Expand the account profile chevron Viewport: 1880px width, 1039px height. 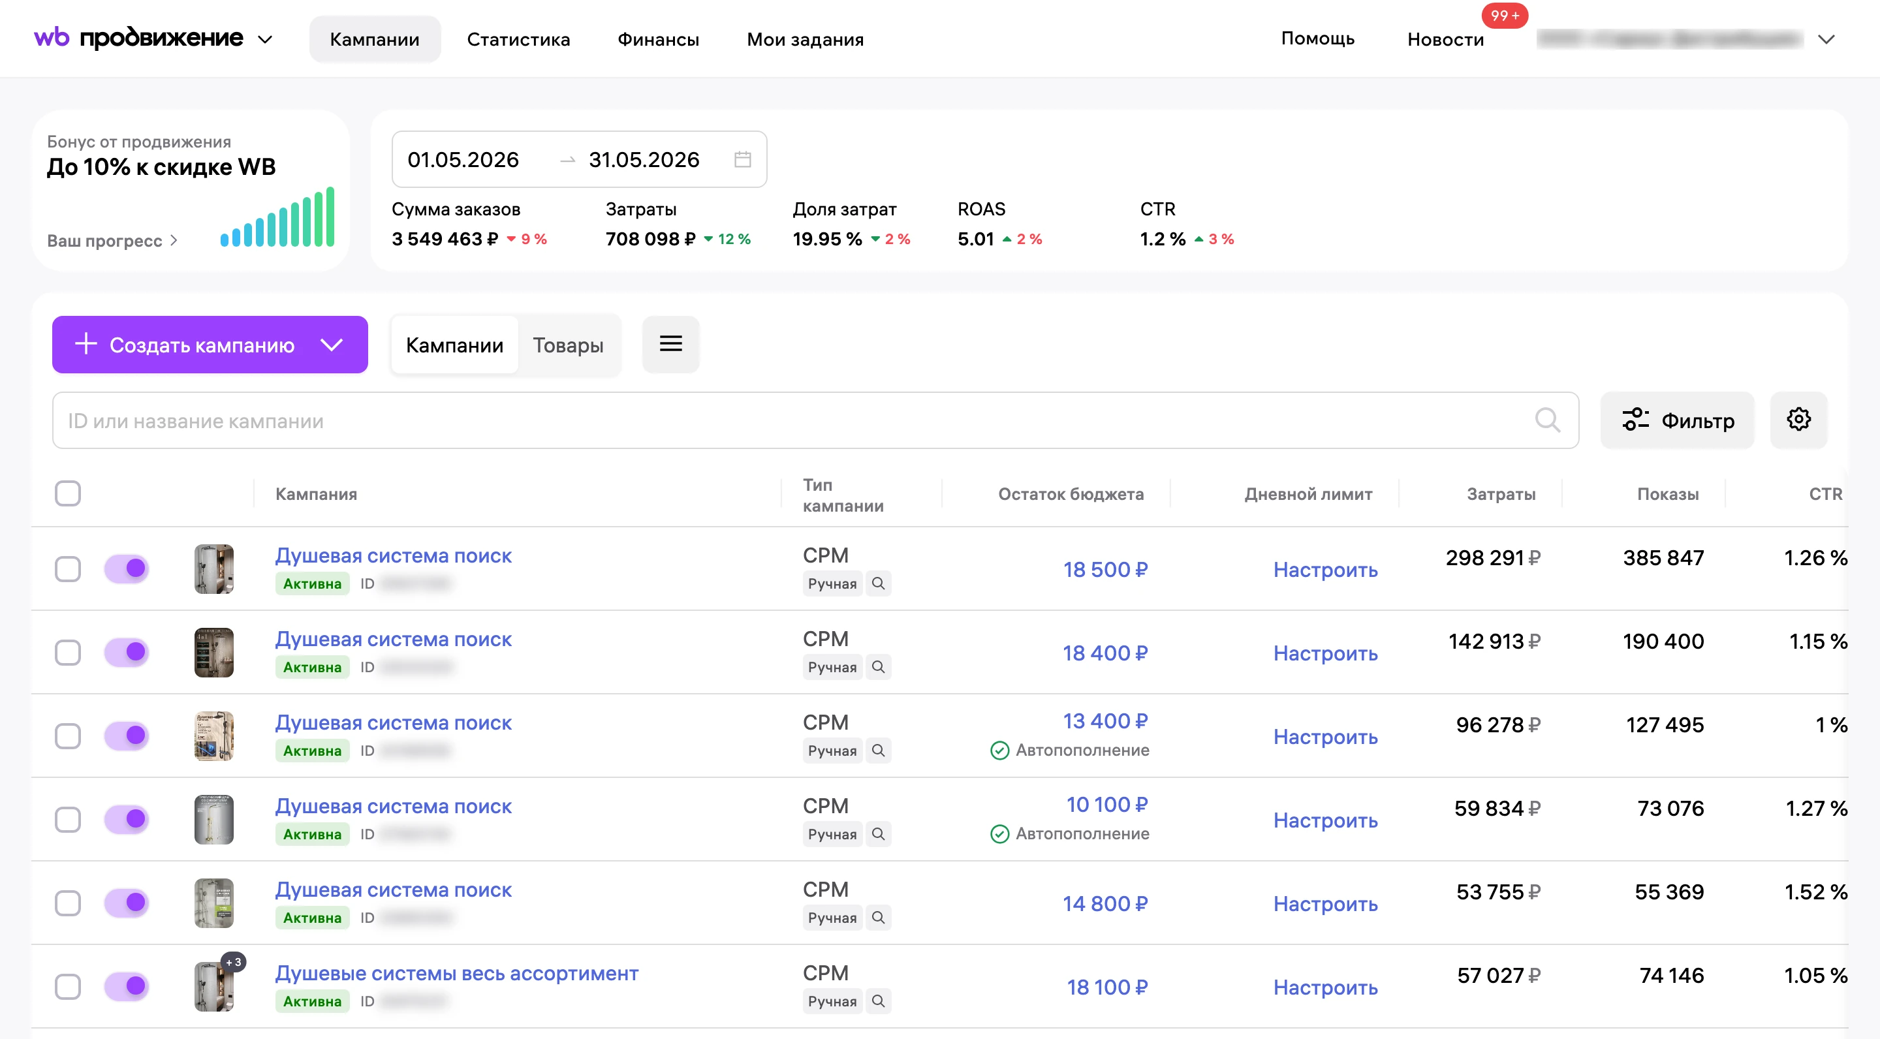point(1826,39)
